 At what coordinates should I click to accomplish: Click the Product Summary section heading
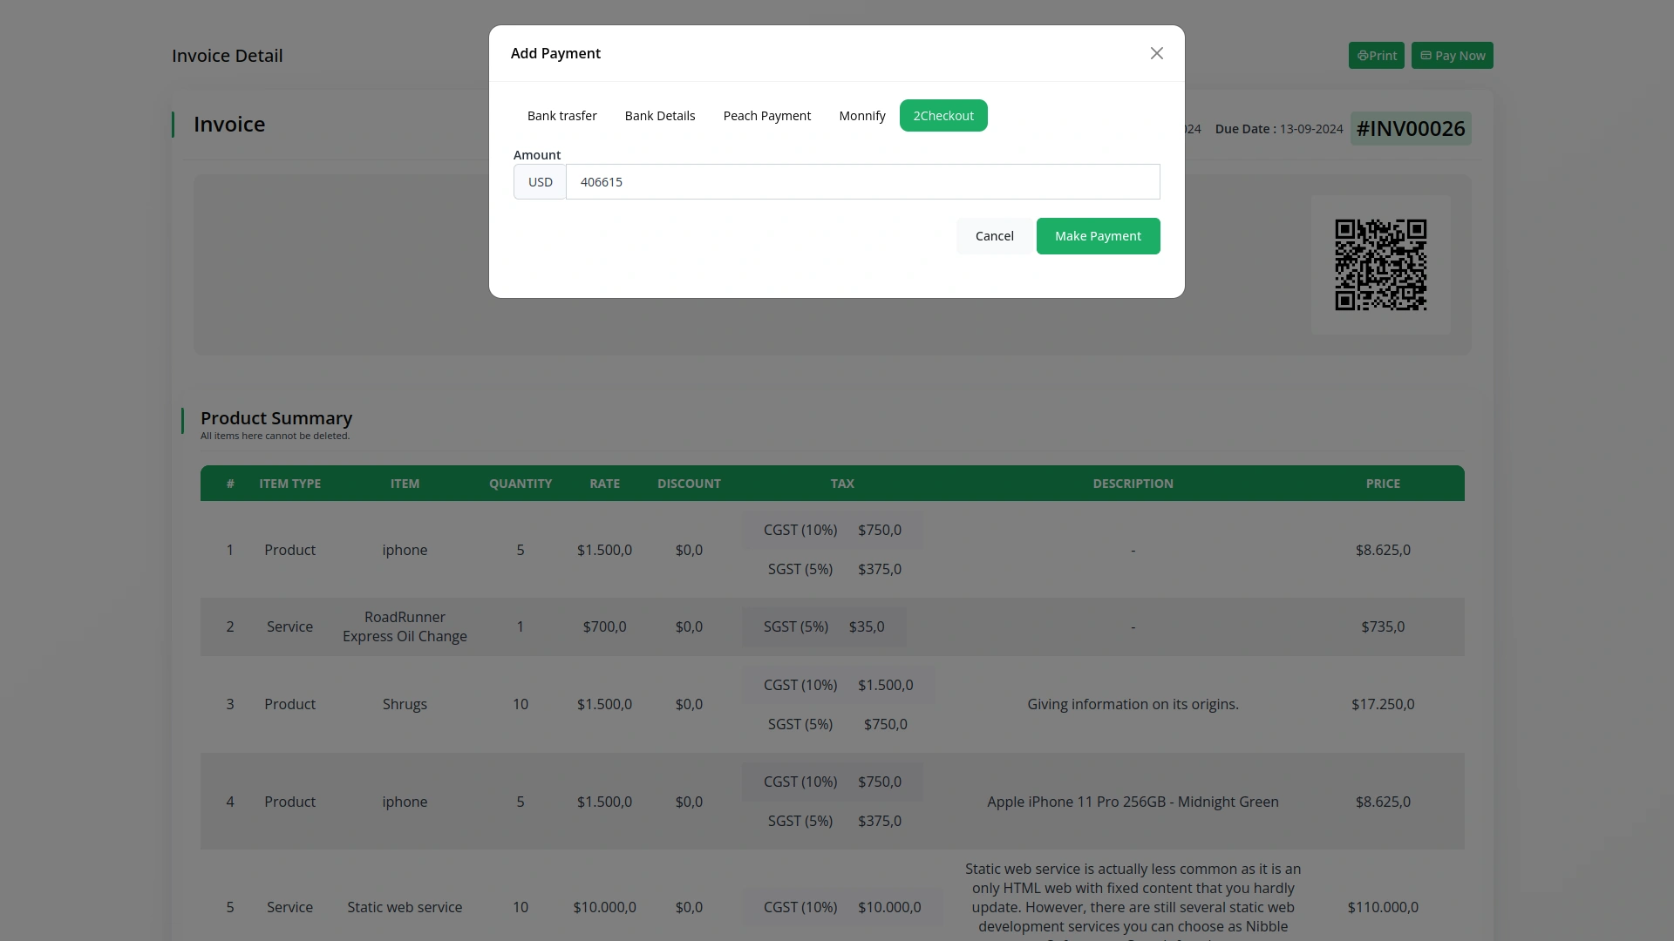(x=276, y=418)
